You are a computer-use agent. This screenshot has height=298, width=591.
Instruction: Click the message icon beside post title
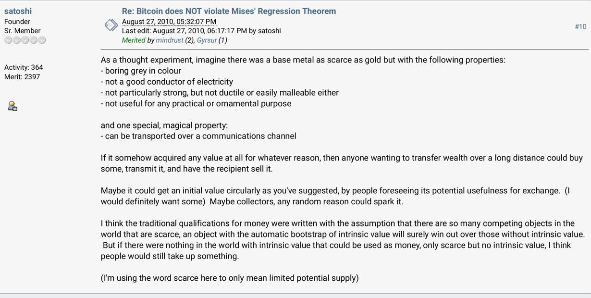[x=111, y=25]
